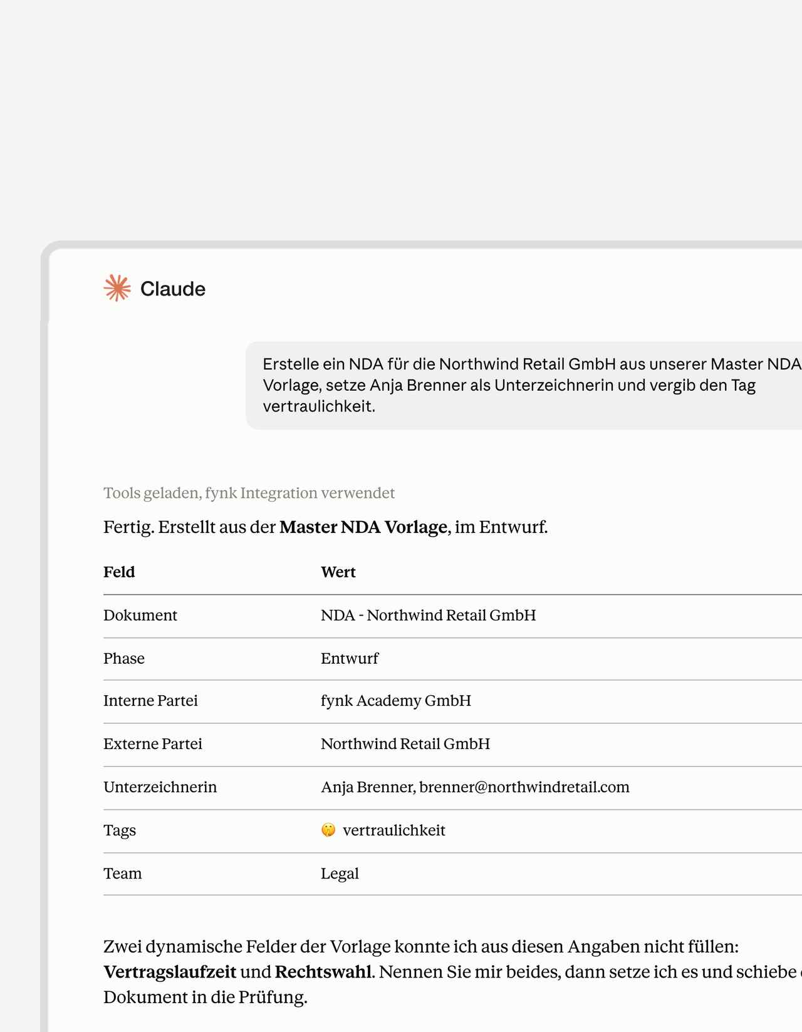Click the 'vertraulichkeit' tag text in table
802x1032 pixels.
pyautogui.click(x=394, y=830)
